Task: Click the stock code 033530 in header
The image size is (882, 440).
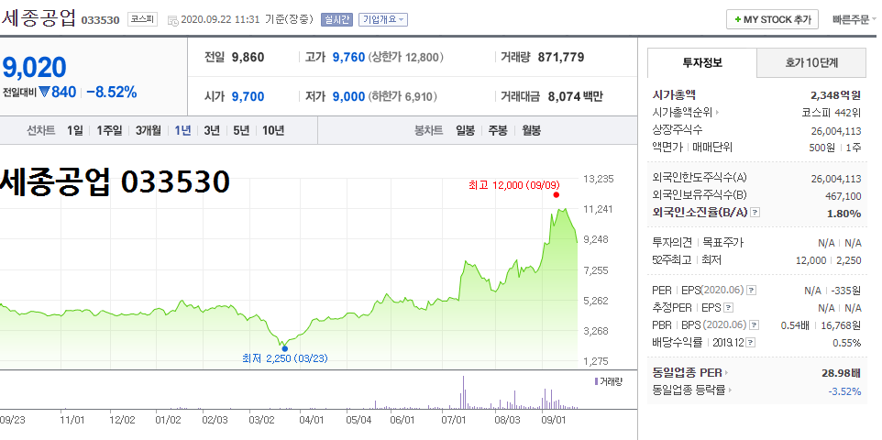Action: point(101,20)
